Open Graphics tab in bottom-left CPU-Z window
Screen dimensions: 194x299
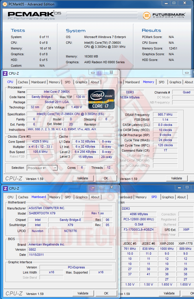(82, 197)
